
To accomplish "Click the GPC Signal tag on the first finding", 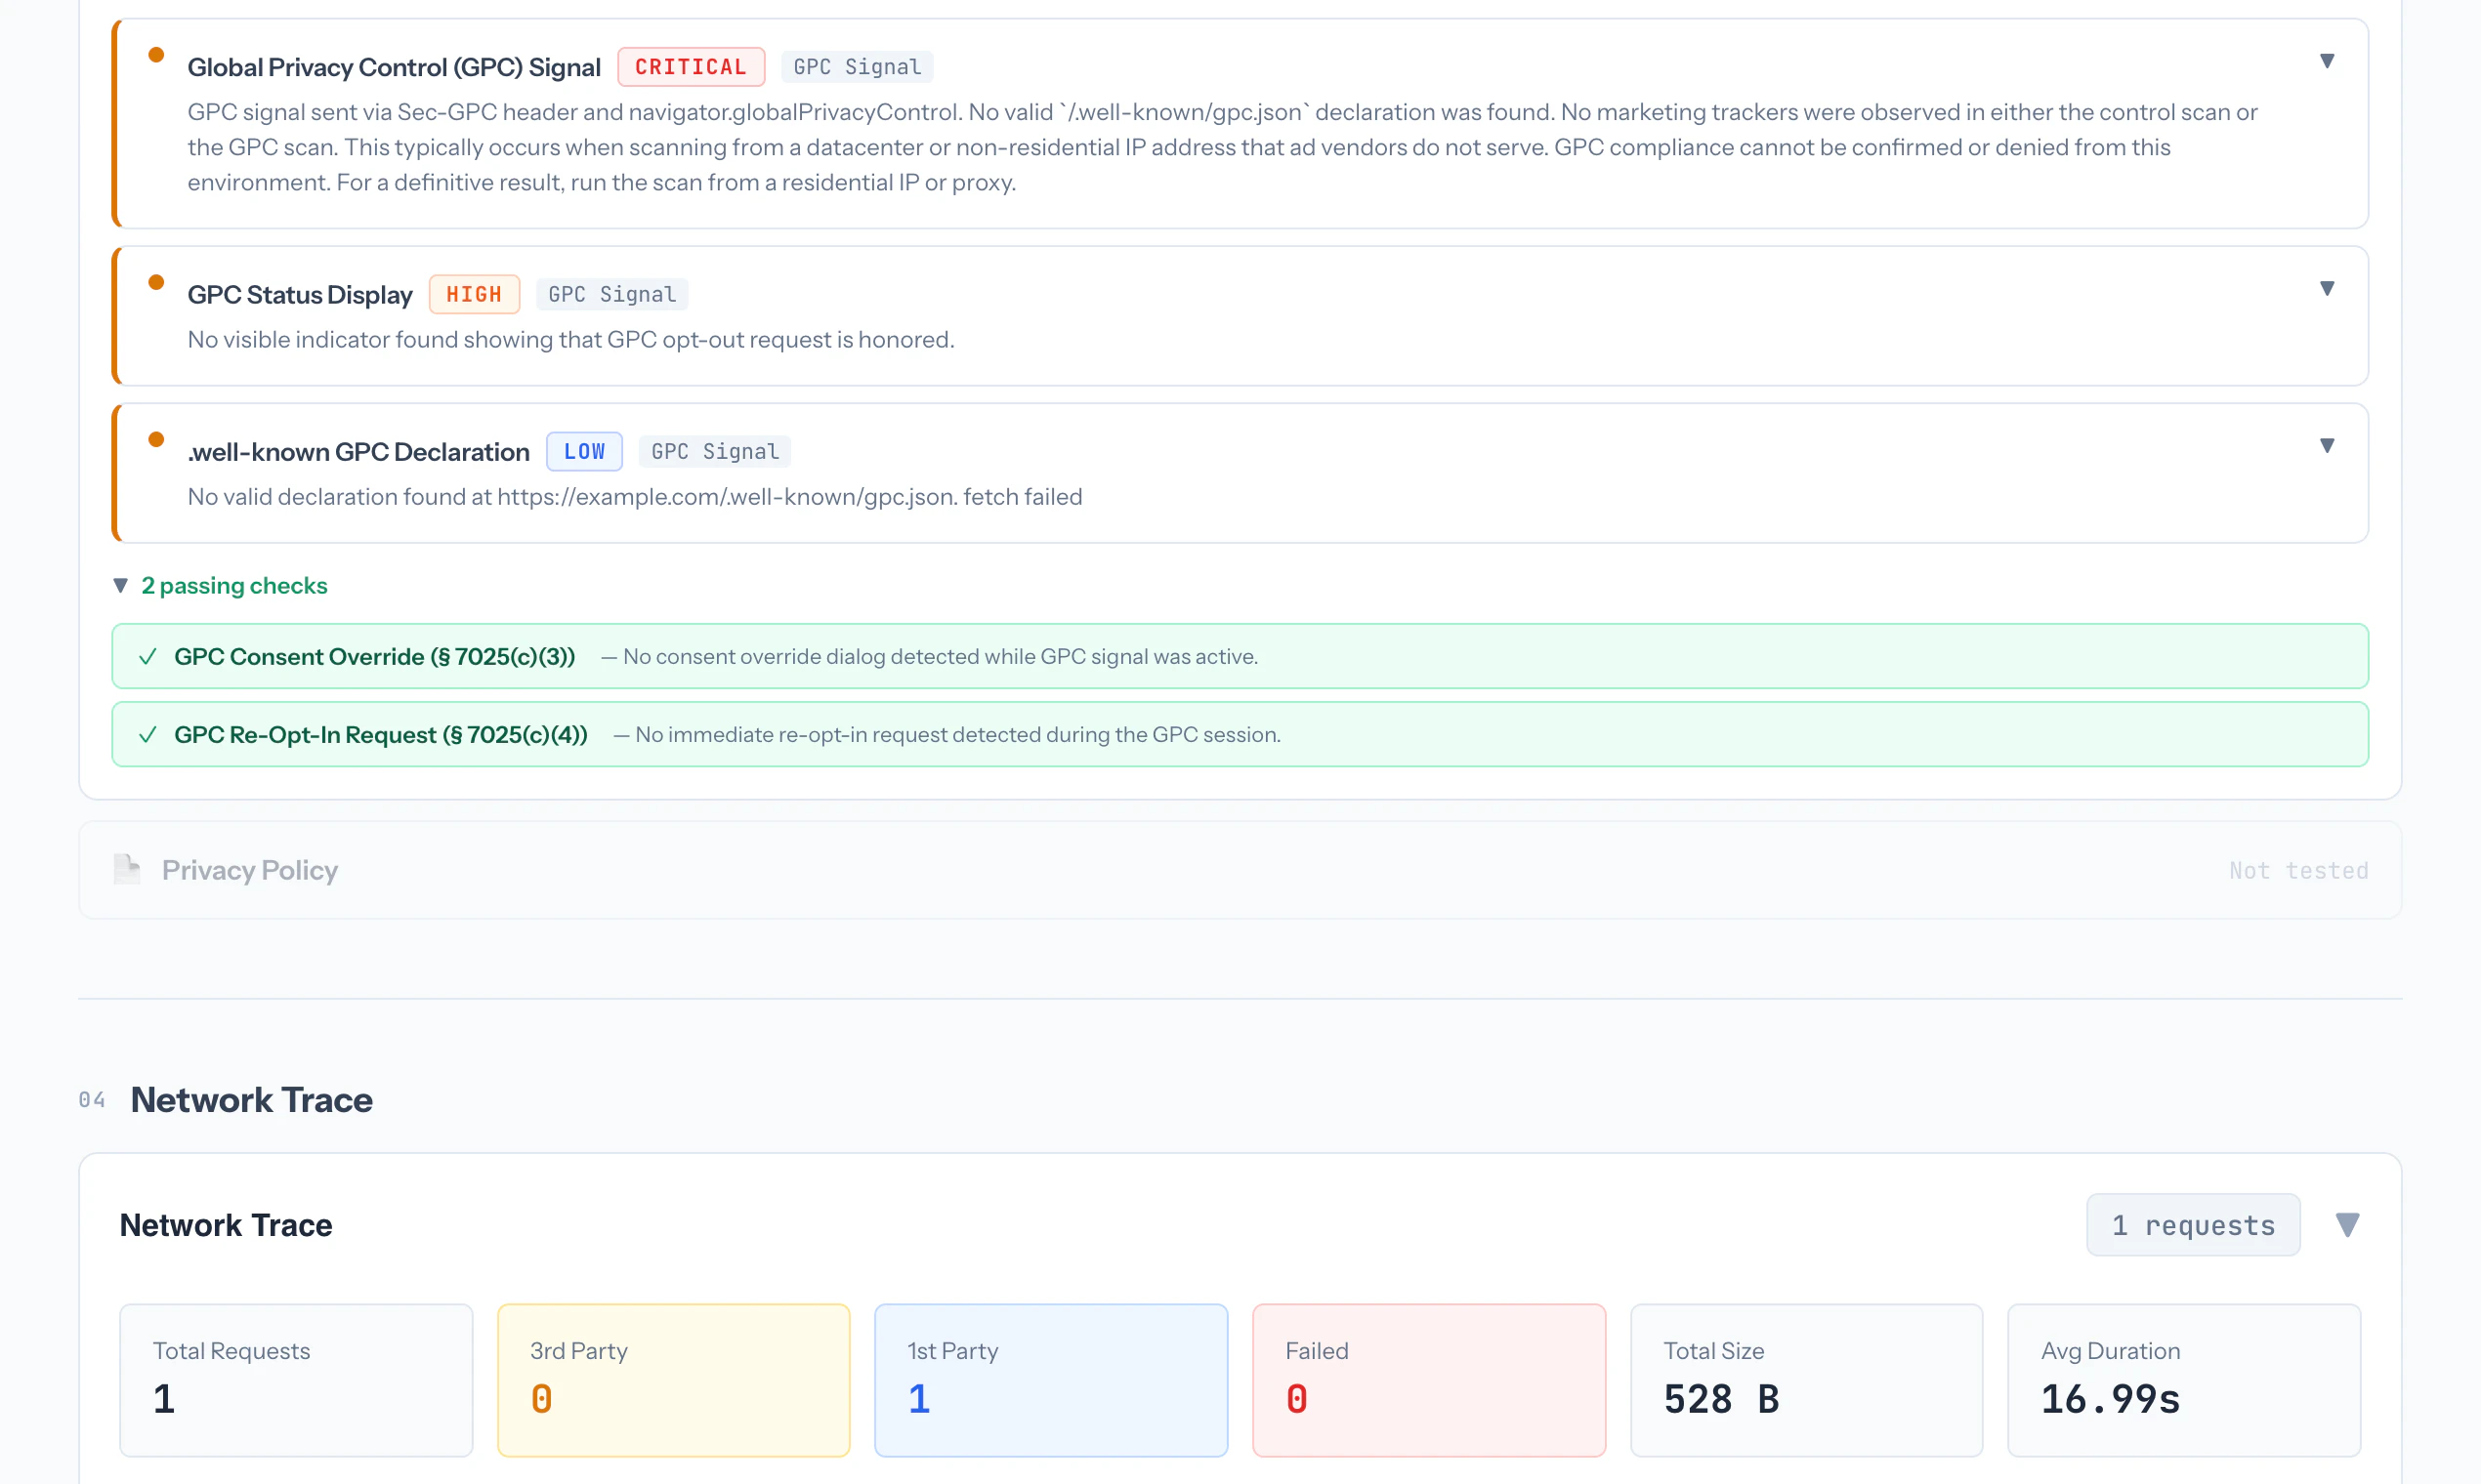I will point(857,66).
